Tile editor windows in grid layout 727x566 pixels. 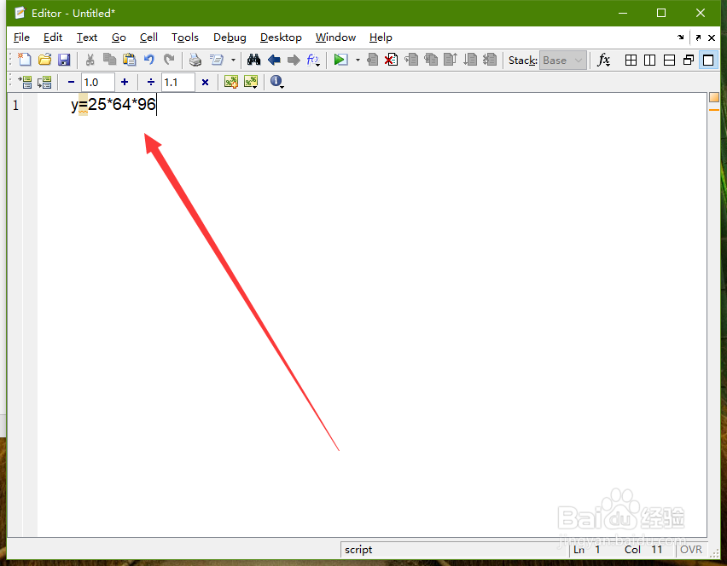click(631, 61)
